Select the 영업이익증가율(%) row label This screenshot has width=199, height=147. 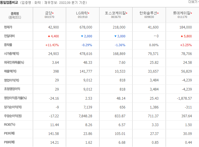coord(15,98)
